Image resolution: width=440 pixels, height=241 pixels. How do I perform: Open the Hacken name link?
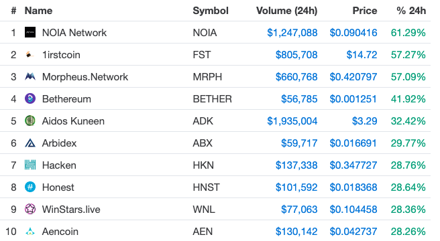point(59,165)
